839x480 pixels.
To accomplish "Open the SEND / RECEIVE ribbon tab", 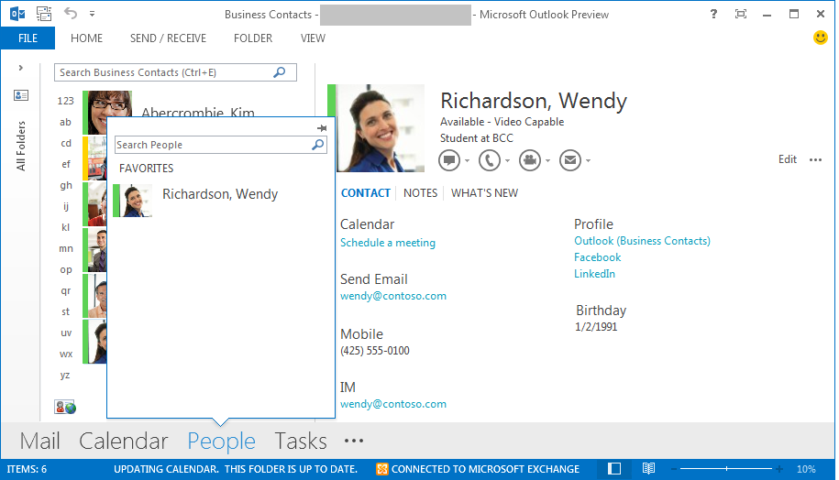I will (168, 38).
